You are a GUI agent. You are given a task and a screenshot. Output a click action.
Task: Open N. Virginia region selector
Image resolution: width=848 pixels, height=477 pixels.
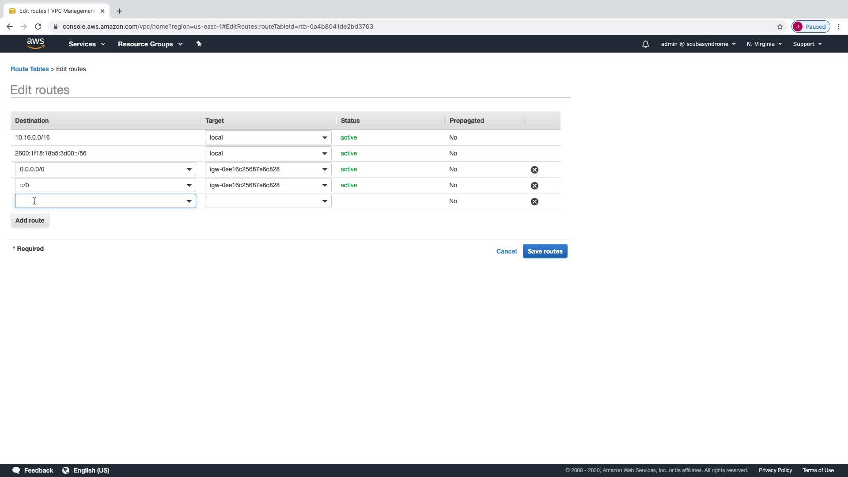click(x=764, y=44)
